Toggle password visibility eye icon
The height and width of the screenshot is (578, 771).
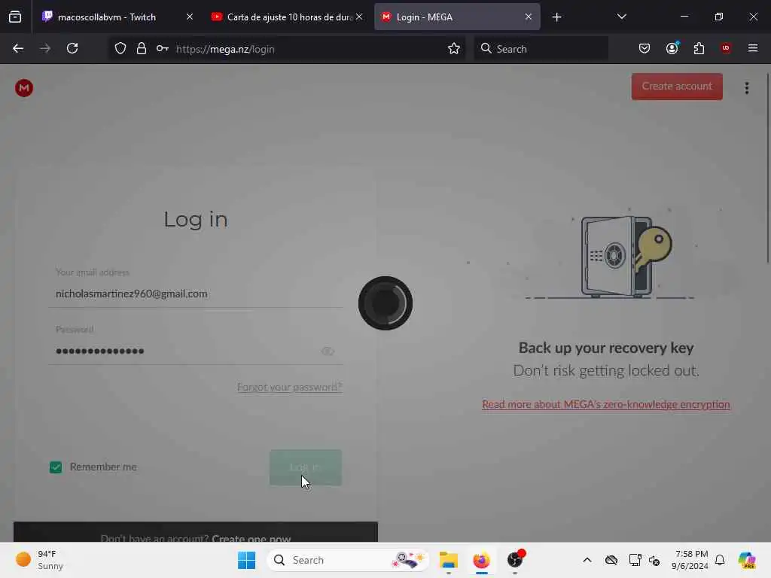point(328,351)
